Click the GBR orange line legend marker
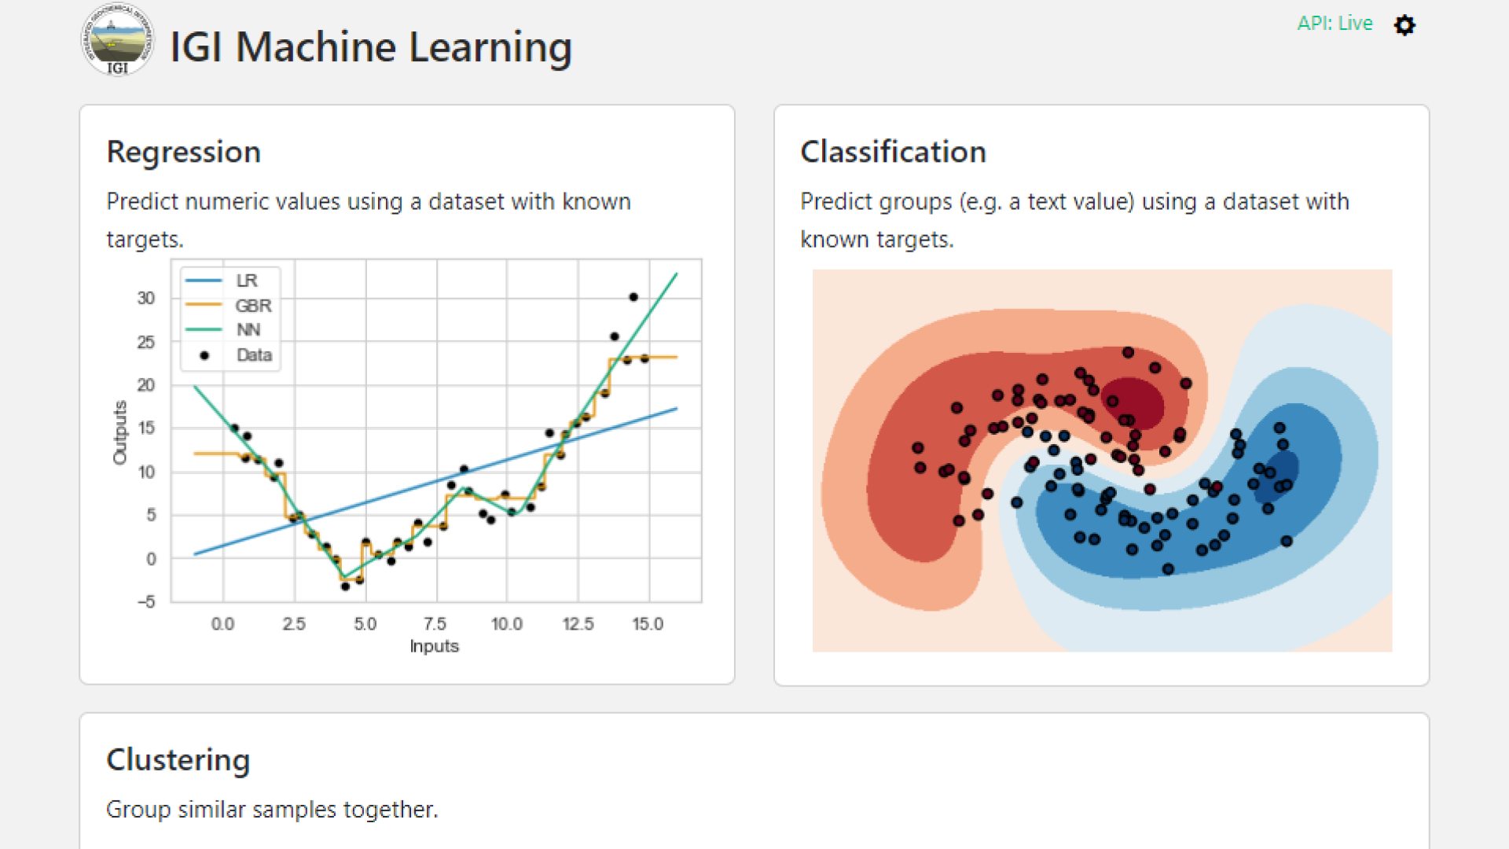The height and width of the screenshot is (849, 1509). coord(204,305)
